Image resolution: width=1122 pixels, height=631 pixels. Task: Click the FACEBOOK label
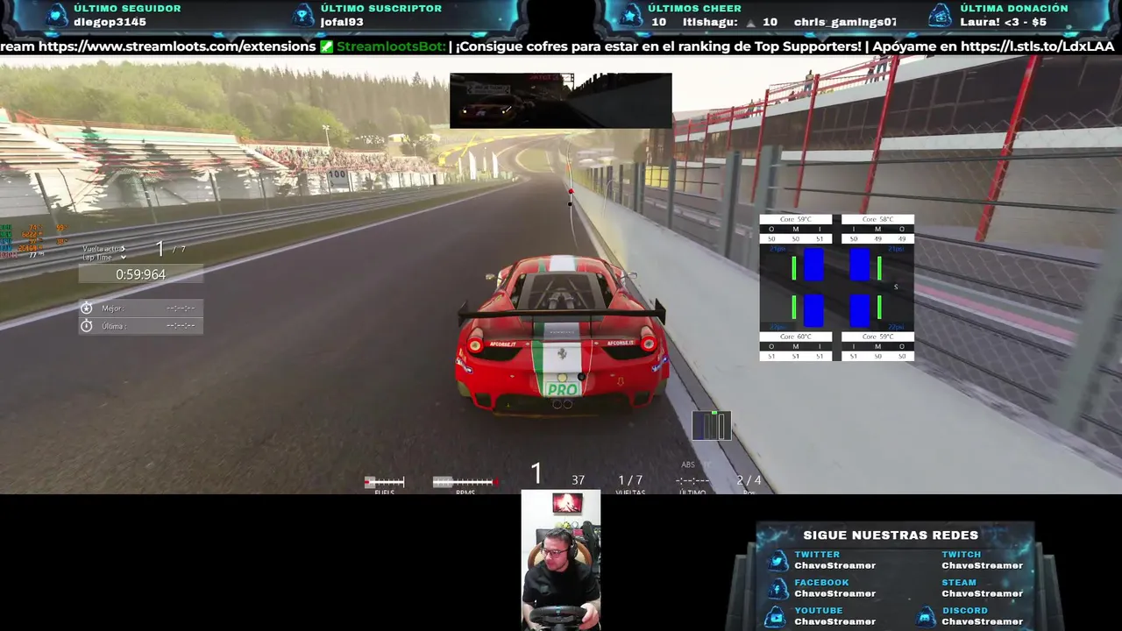point(821,583)
